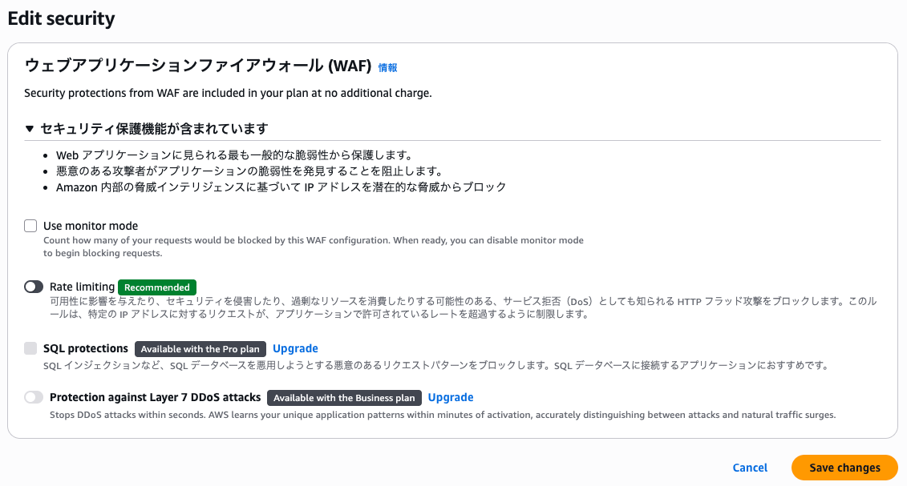This screenshot has height=486, width=907.
Task: Click the Rate limiting label
Action: coord(82,287)
